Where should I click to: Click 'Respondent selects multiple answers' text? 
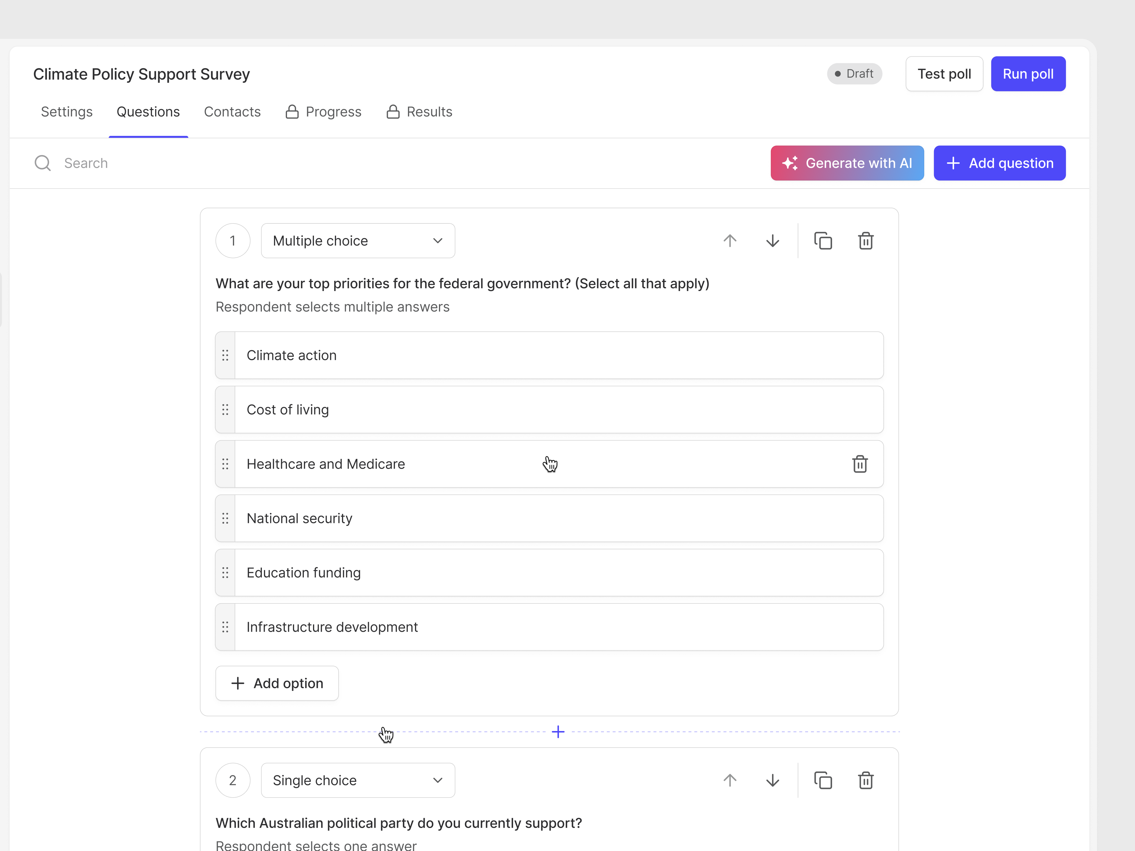tap(333, 307)
